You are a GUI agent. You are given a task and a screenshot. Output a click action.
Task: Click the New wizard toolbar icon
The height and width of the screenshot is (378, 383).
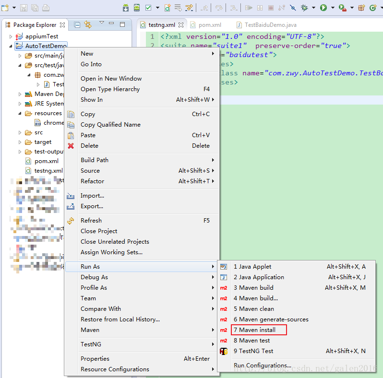tap(5, 8)
